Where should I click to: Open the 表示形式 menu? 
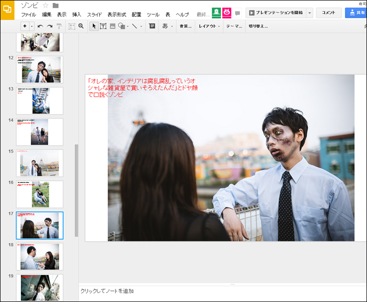coord(117,14)
